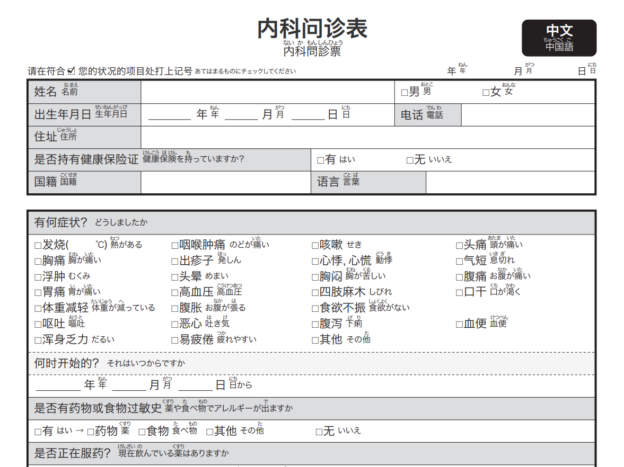Click the 电话 phone number field

pyautogui.click(x=528, y=115)
